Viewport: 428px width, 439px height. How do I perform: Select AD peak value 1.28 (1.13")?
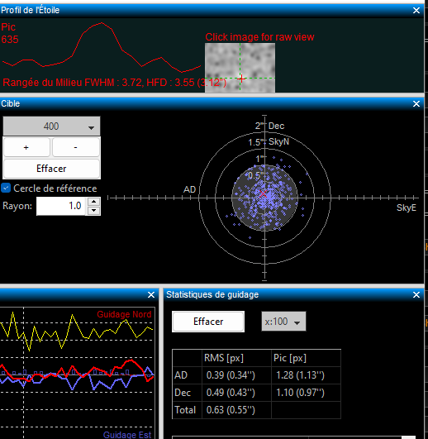[x=300, y=375]
